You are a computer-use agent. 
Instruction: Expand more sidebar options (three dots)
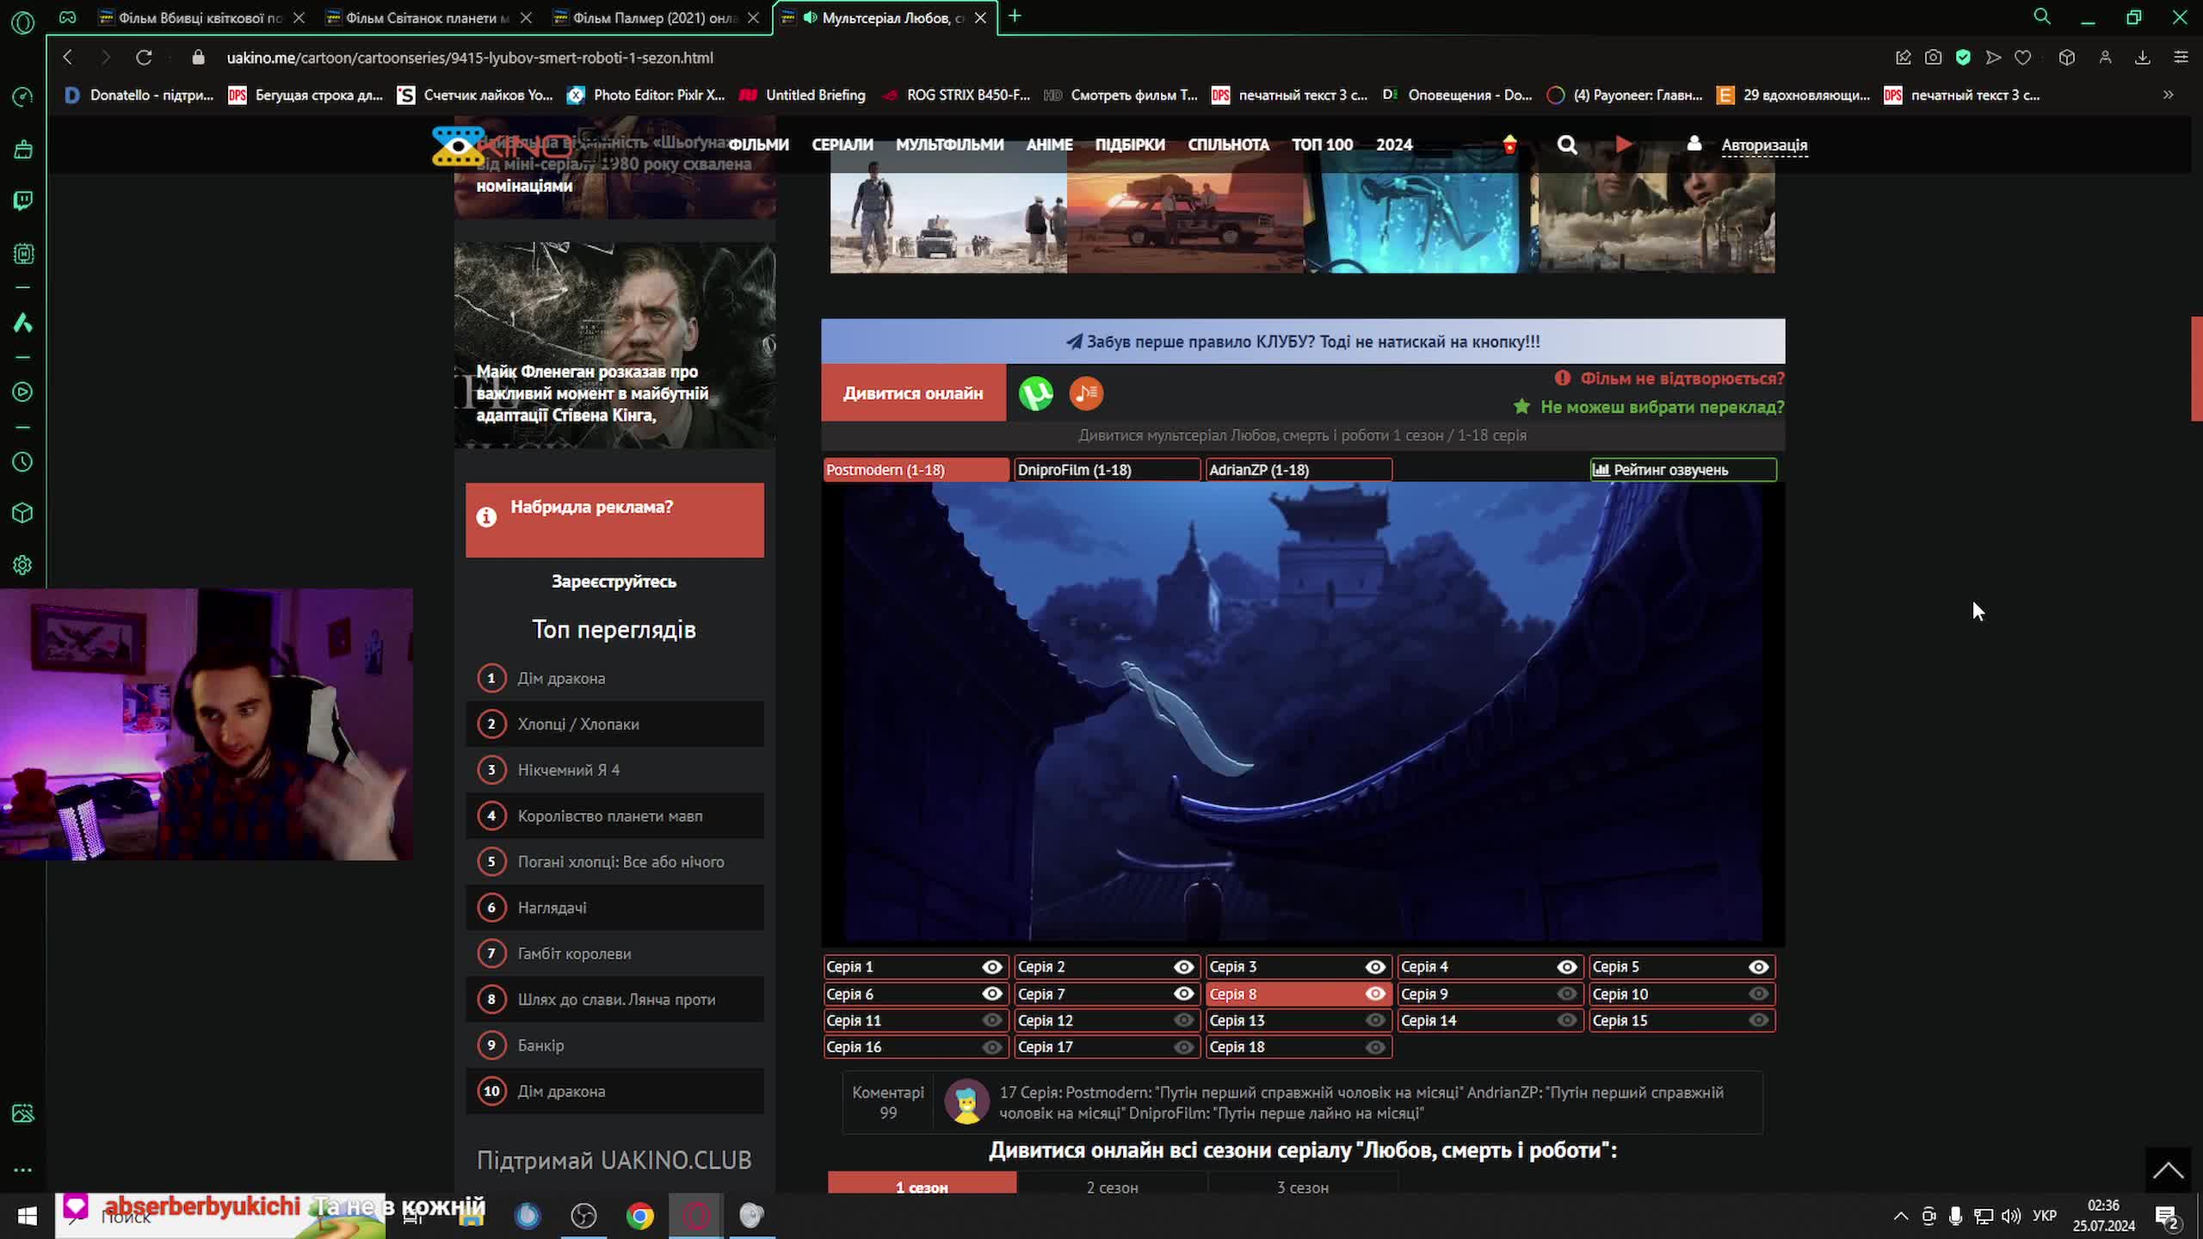23,1170
